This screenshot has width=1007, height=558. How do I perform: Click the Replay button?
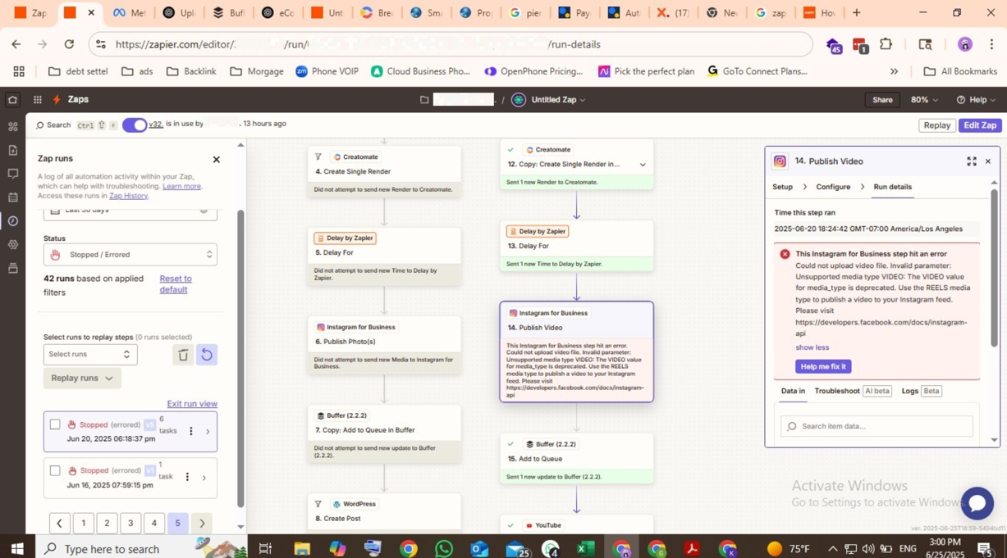click(936, 125)
